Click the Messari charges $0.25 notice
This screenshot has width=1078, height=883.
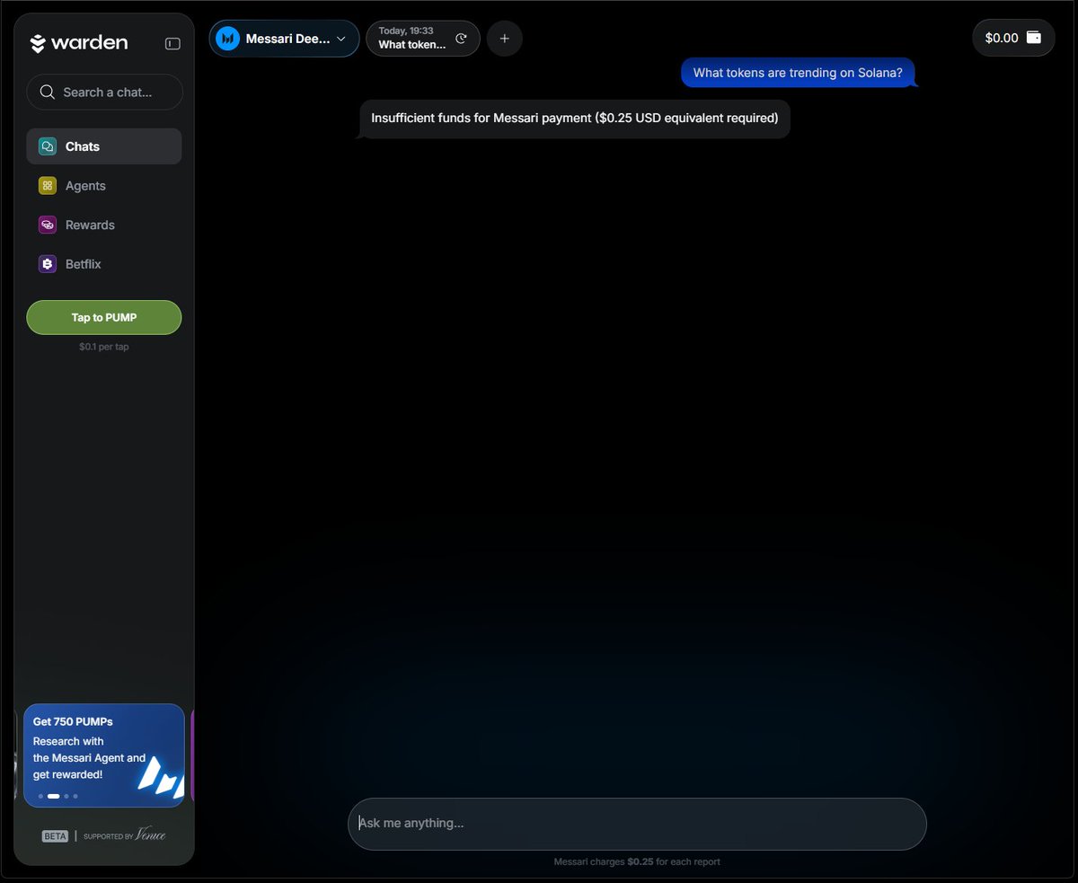637,862
